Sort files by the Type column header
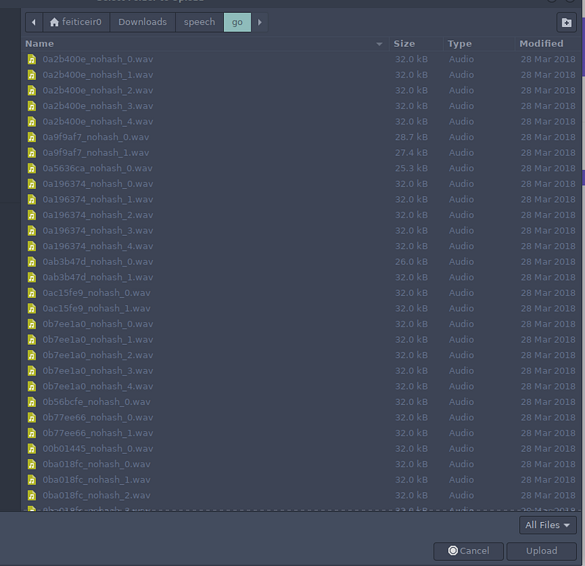 (479, 44)
